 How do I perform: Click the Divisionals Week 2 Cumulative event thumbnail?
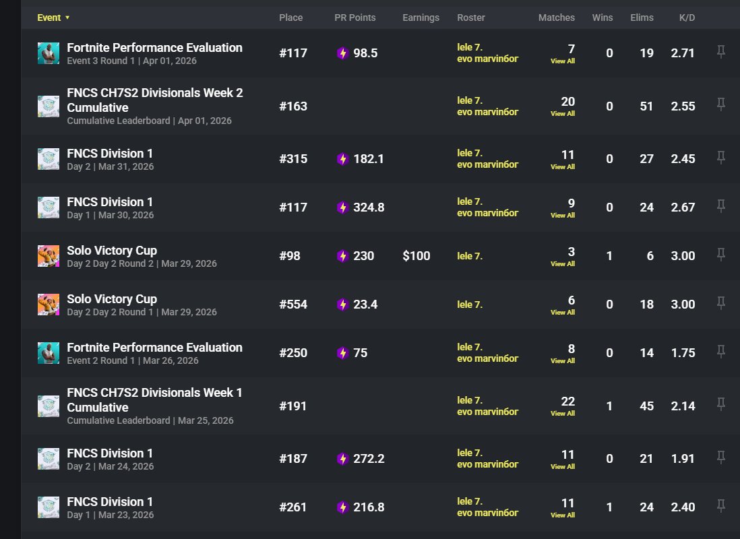[49, 106]
